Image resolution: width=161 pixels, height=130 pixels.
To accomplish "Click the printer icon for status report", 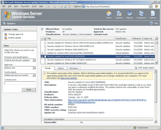I will 136,68.
